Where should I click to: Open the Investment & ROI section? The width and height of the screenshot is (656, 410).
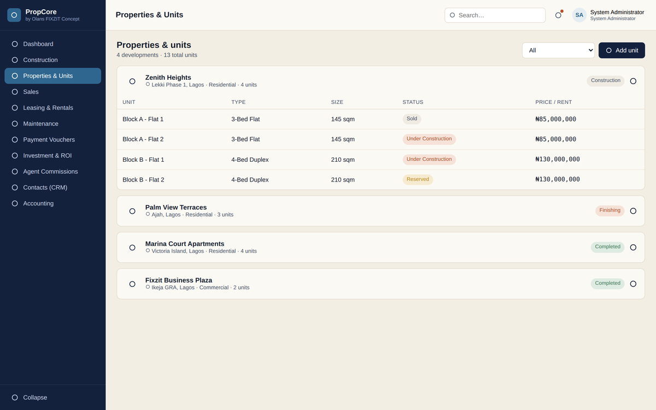point(52,156)
